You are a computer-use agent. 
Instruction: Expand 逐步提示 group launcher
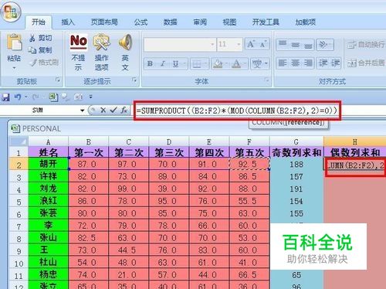point(134,80)
